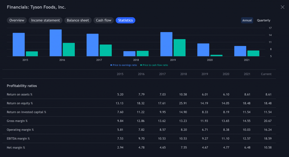Toggle Price to cash flow ratio legend
Screen dimensions: 289x157
pyautogui.click(x=154, y=65)
